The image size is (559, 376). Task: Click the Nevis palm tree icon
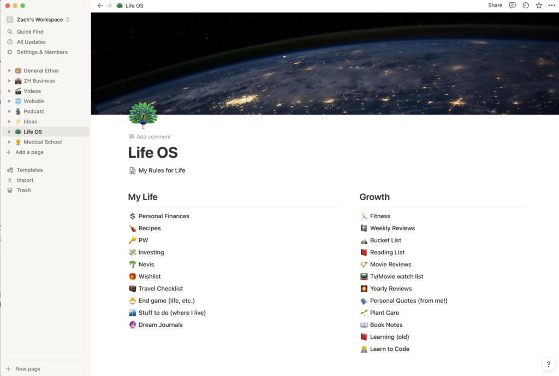pyautogui.click(x=132, y=265)
